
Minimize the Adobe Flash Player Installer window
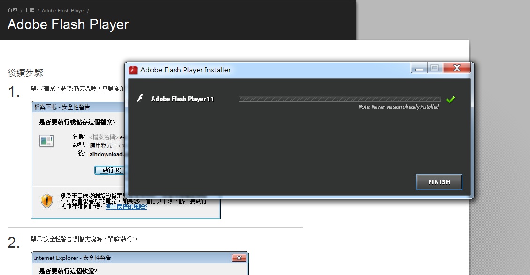420,68
